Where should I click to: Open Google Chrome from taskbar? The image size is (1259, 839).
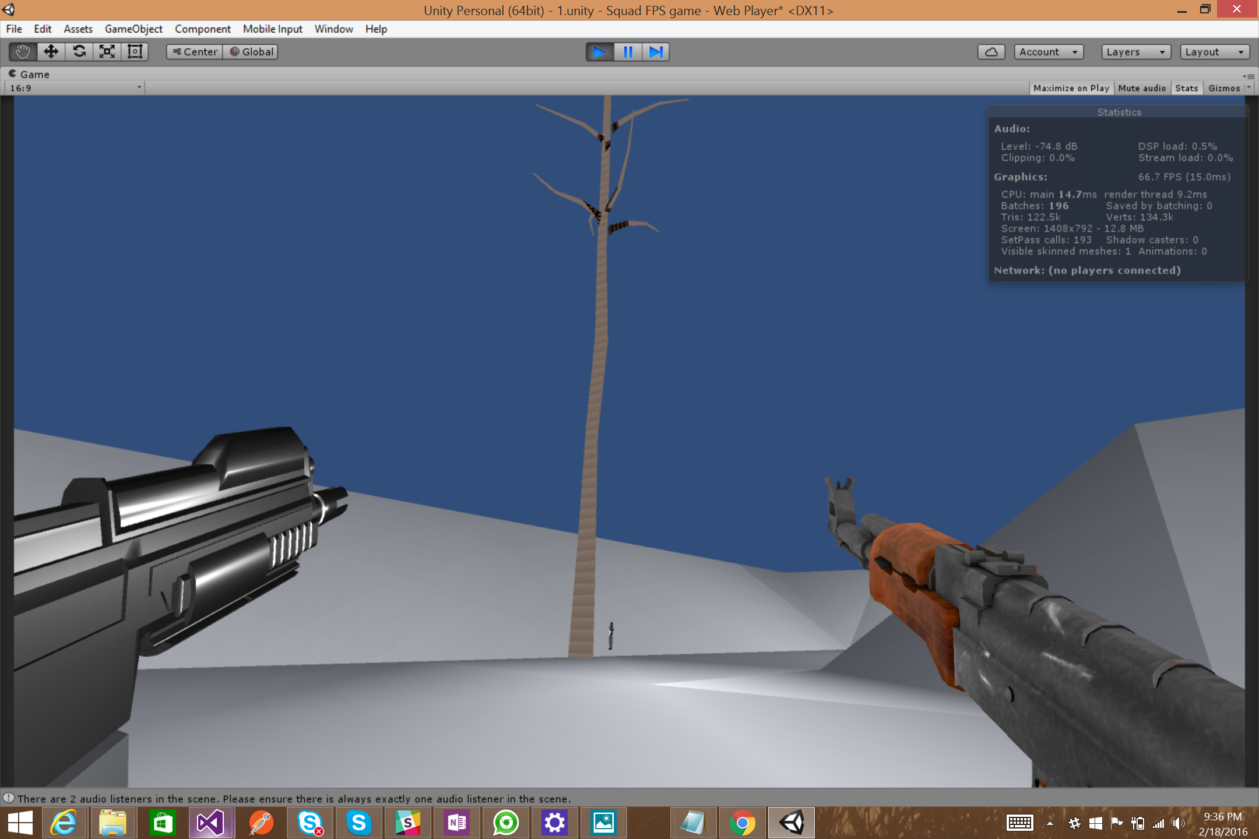[742, 823]
